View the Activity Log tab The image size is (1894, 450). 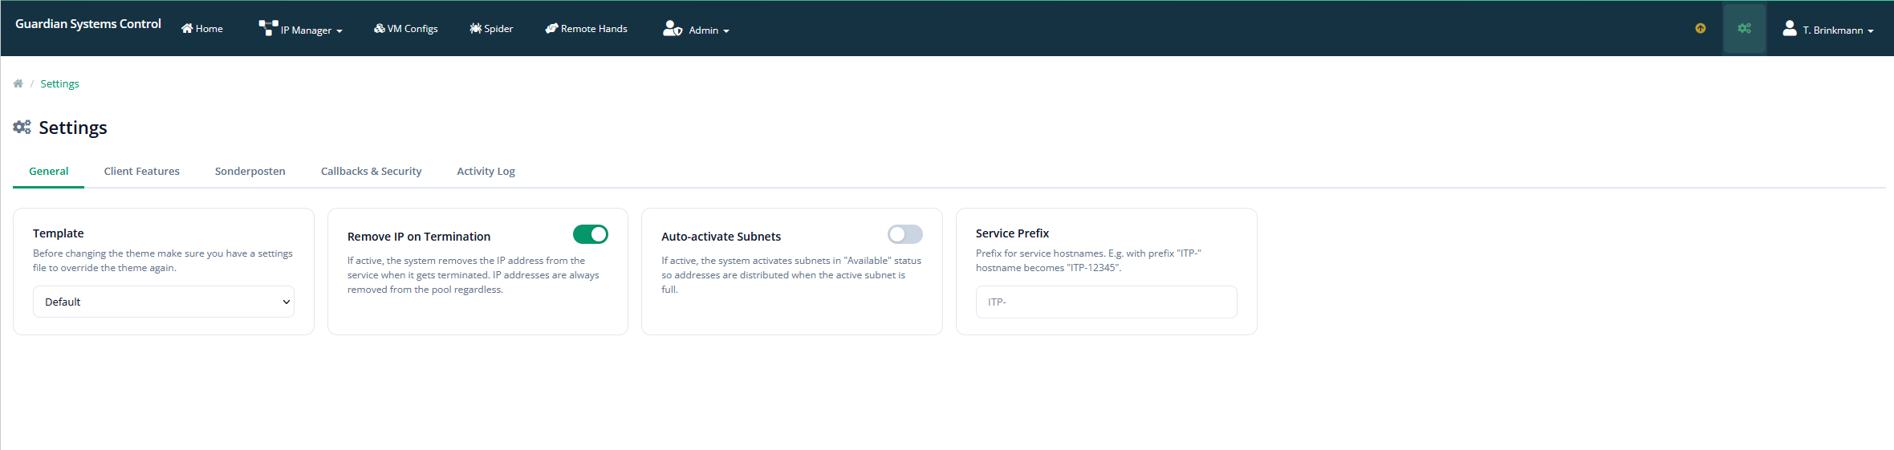coord(486,171)
